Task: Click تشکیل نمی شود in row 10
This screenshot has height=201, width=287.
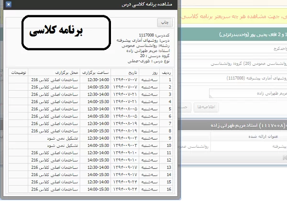Action: tap(62, 145)
